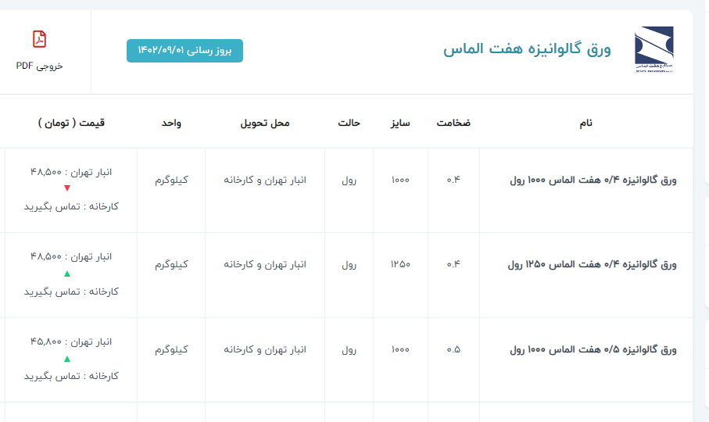Click the page title "ورق گالوانیزه هفت الماس"

(x=527, y=49)
